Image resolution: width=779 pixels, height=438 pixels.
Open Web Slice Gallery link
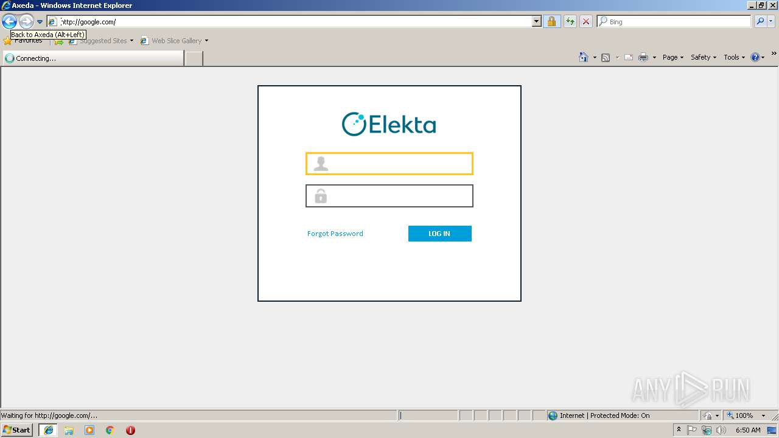tap(175, 41)
